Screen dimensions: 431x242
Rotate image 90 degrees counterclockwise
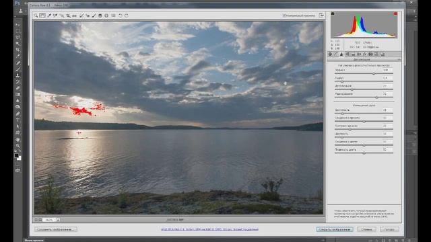[121, 15]
